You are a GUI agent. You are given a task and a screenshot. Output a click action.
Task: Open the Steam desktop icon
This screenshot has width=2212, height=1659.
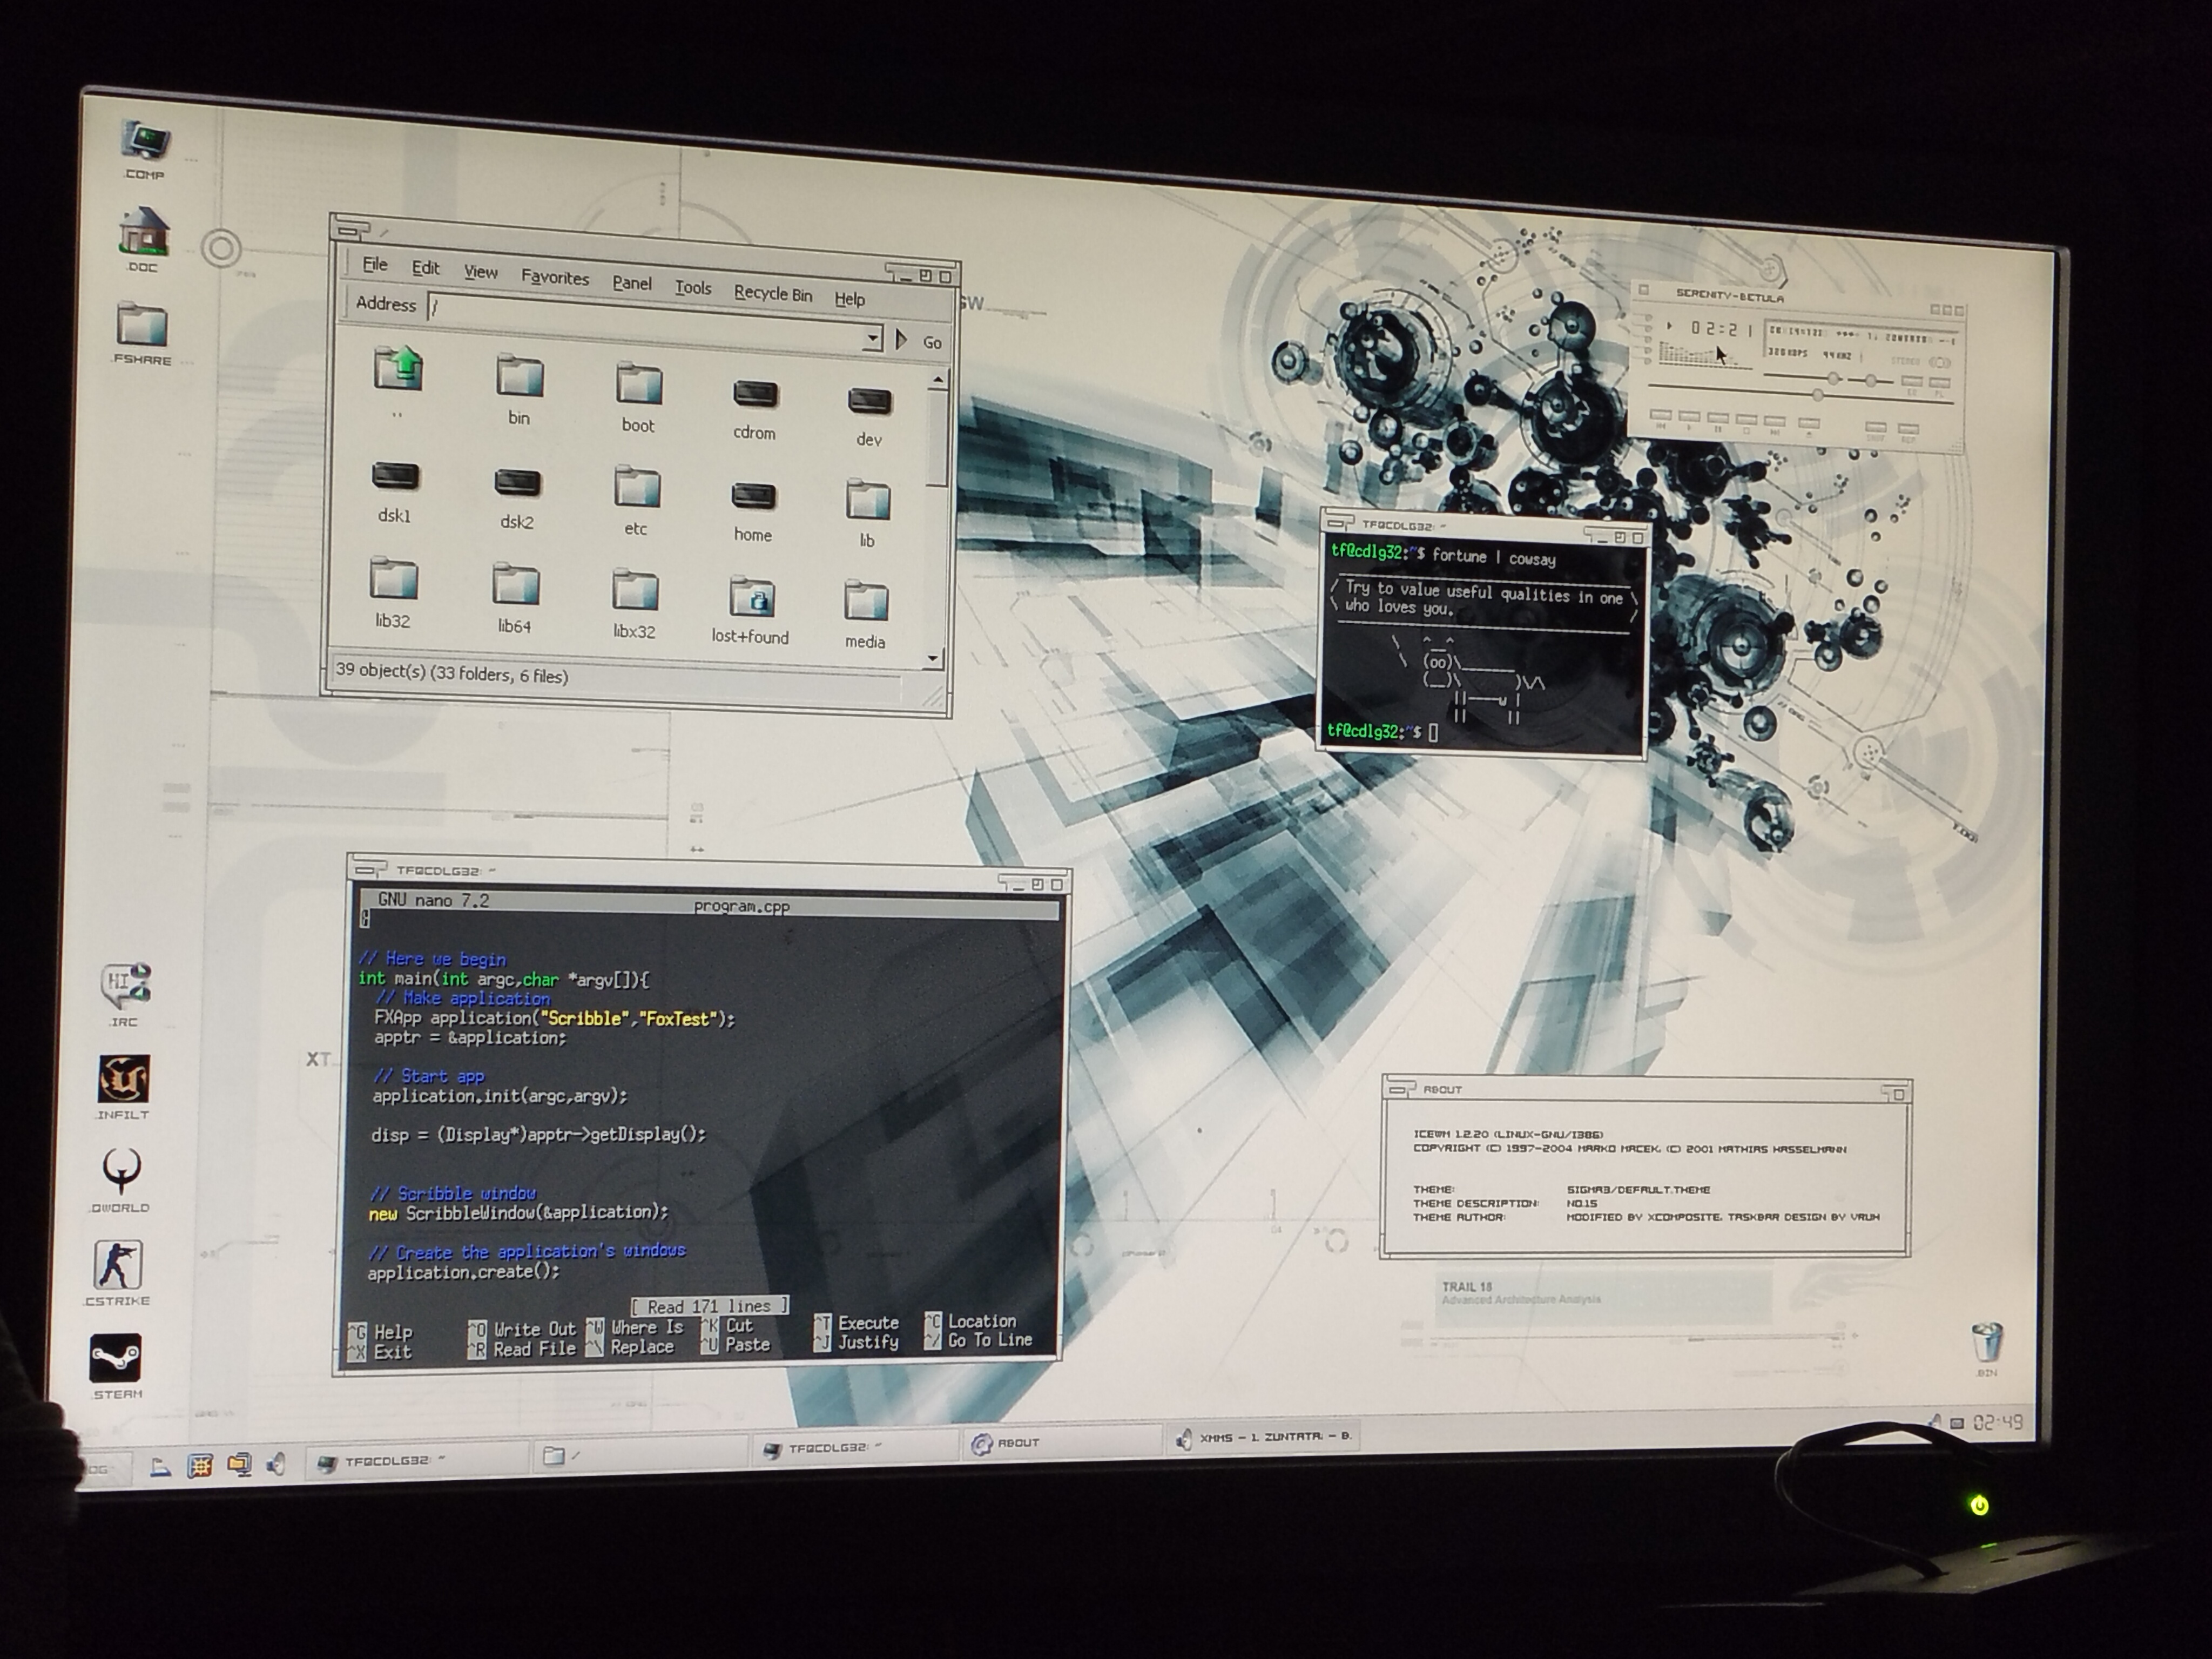(117, 1358)
